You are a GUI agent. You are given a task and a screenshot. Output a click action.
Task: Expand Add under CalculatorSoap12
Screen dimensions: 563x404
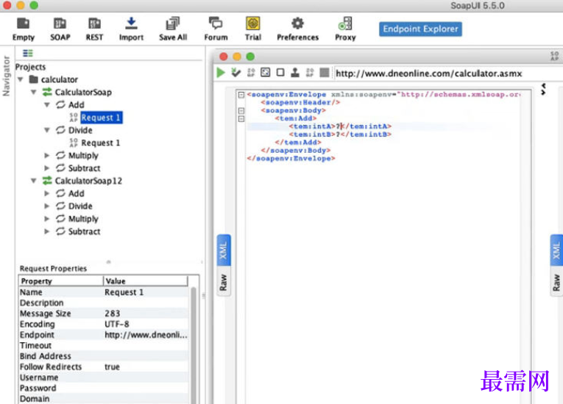point(46,194)
